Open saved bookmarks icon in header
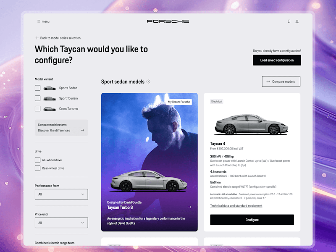The width and height of the screenshot is (336, 252). tap(289, 21)
